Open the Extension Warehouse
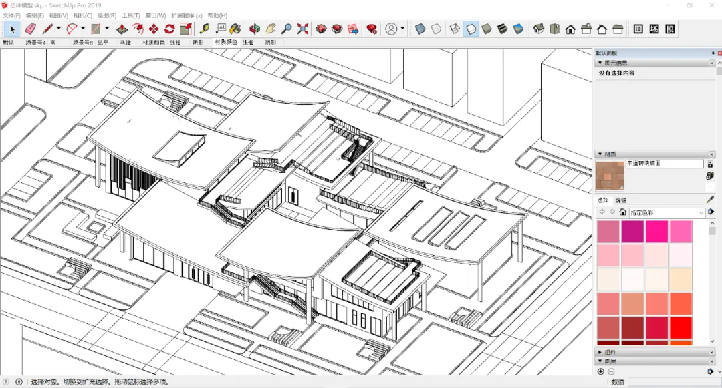Screen dimensions: 722x388 coord(337,29)
